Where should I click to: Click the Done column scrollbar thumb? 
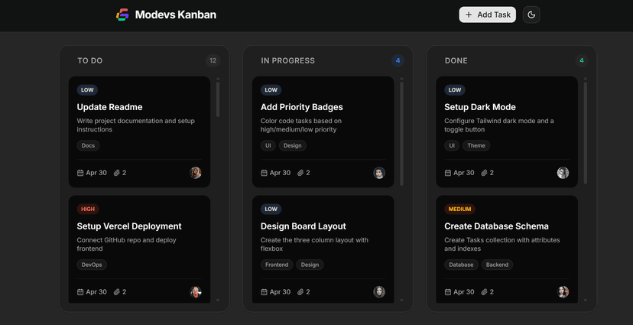point(586,133)
